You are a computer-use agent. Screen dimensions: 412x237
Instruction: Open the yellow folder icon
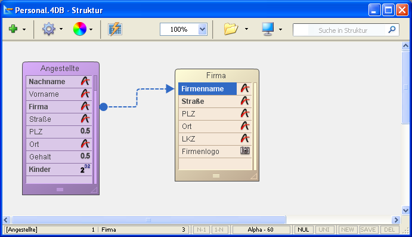tap(231, 29)
